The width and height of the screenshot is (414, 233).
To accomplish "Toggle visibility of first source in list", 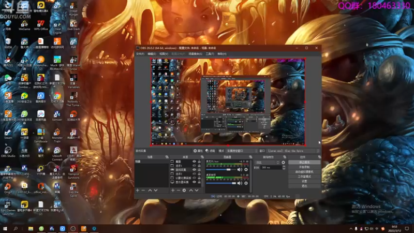I will point(194,162).
